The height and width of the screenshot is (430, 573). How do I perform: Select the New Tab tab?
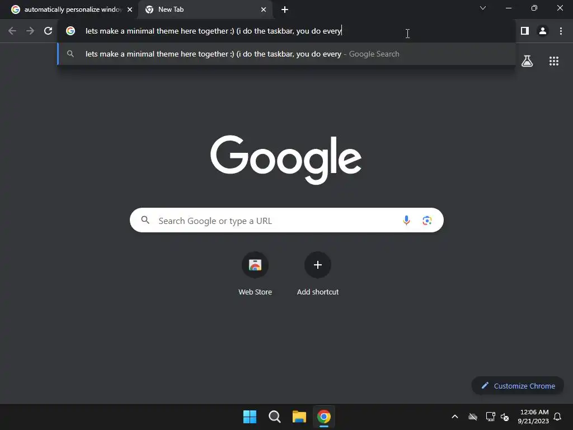click(x=205, y=10)
